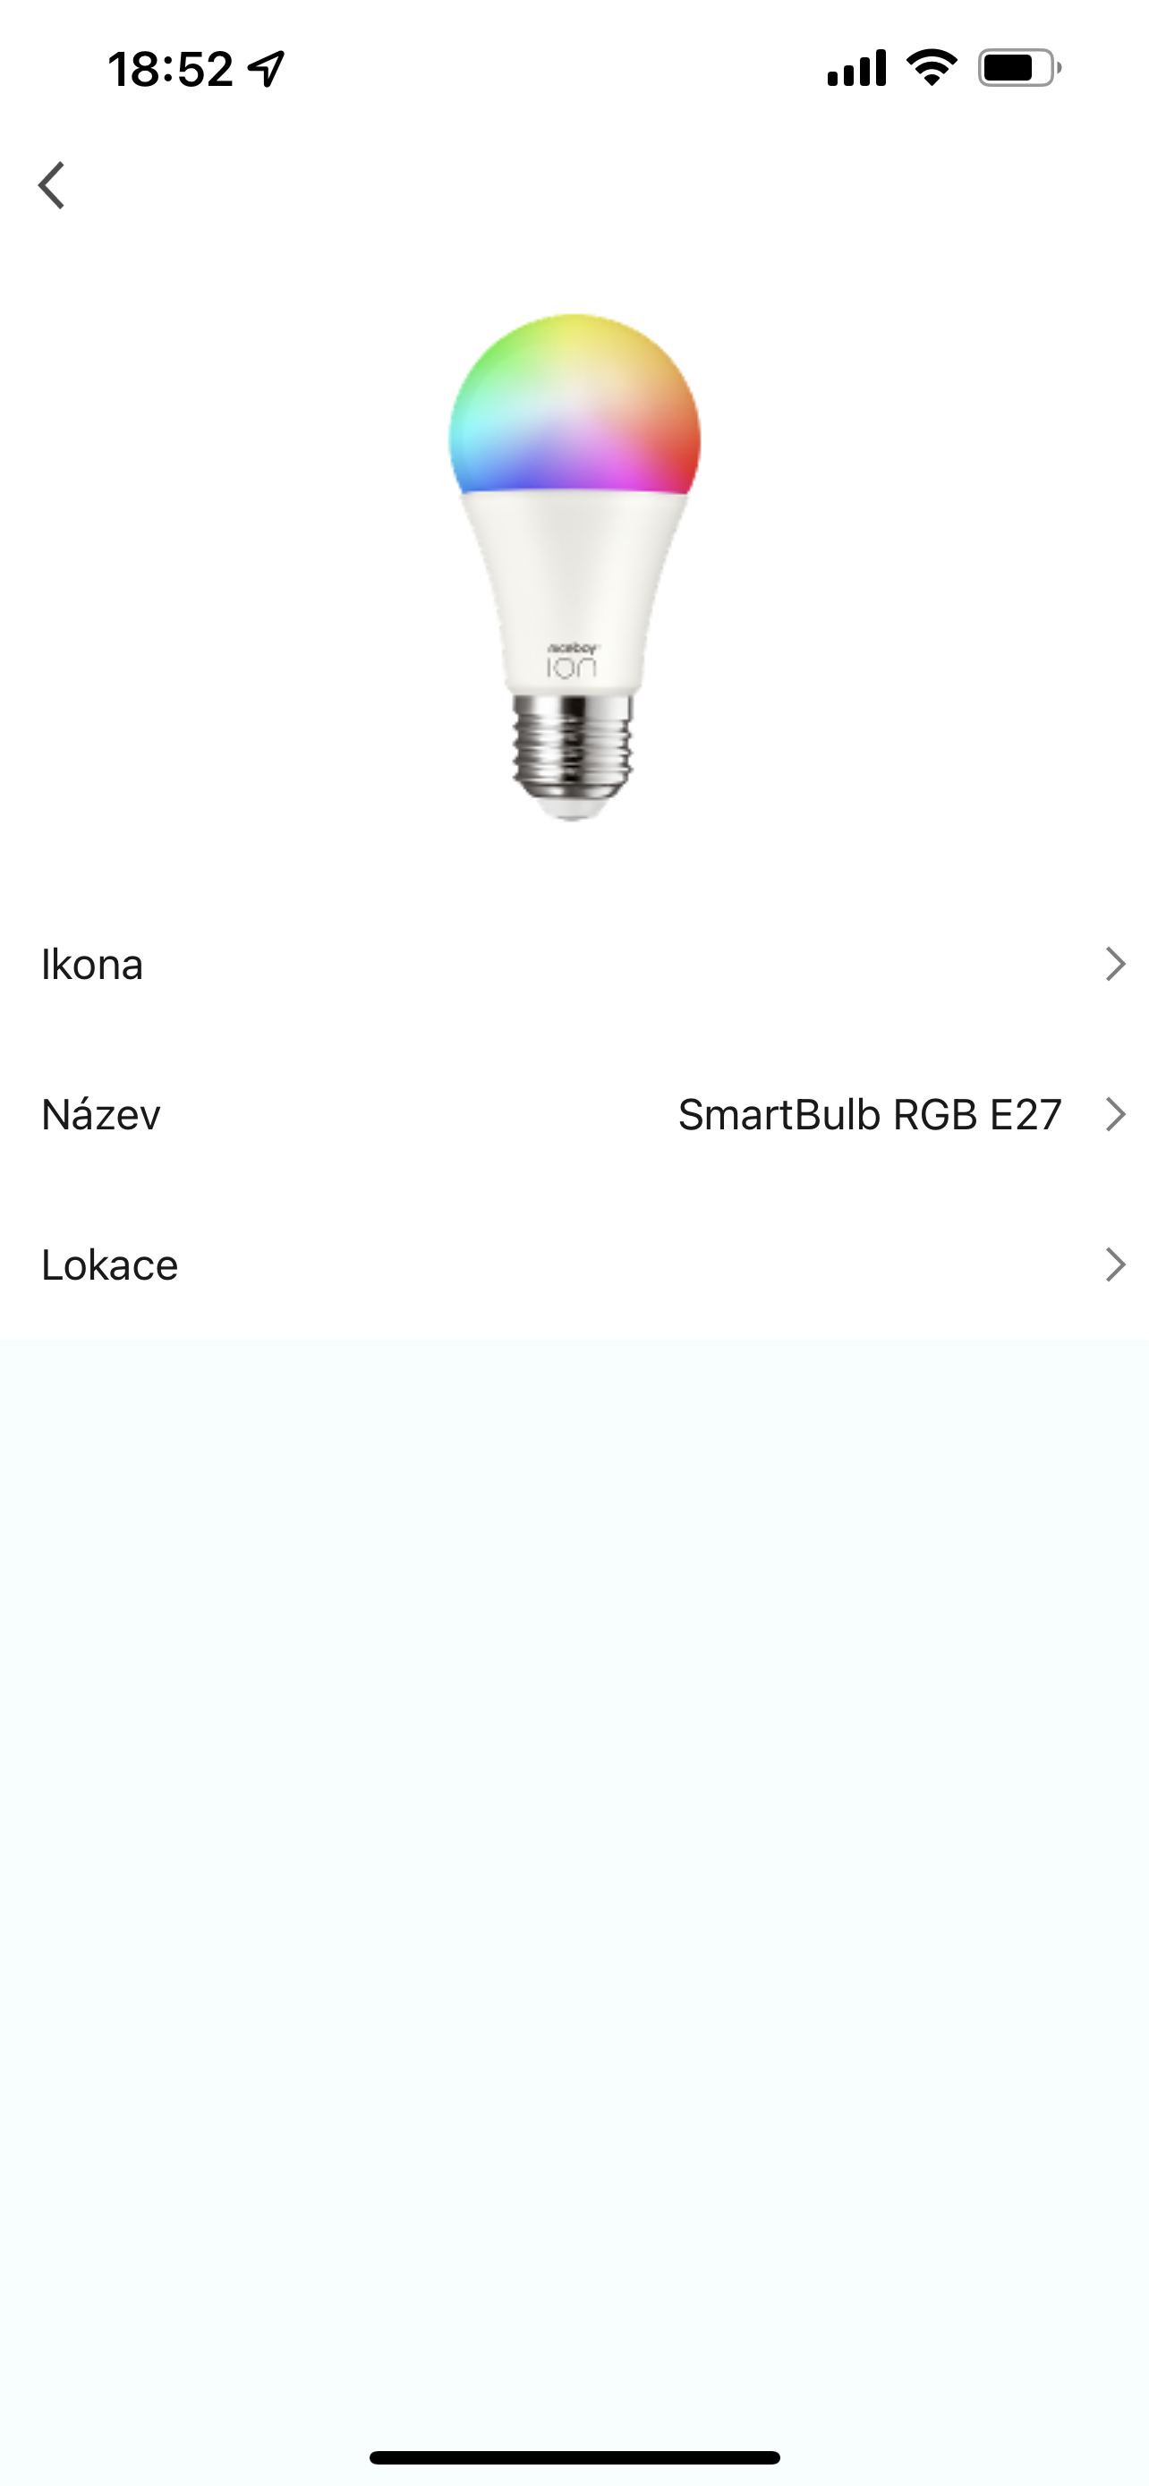Expand Lokace via its chevron arrow
The height and width of the screenshot is (2486, 1149).
coord(1115,1265)
